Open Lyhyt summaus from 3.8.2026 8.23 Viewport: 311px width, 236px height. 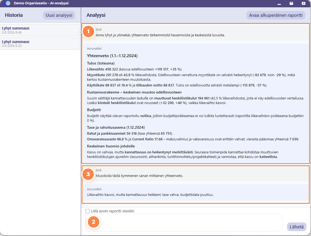[40, 43]
